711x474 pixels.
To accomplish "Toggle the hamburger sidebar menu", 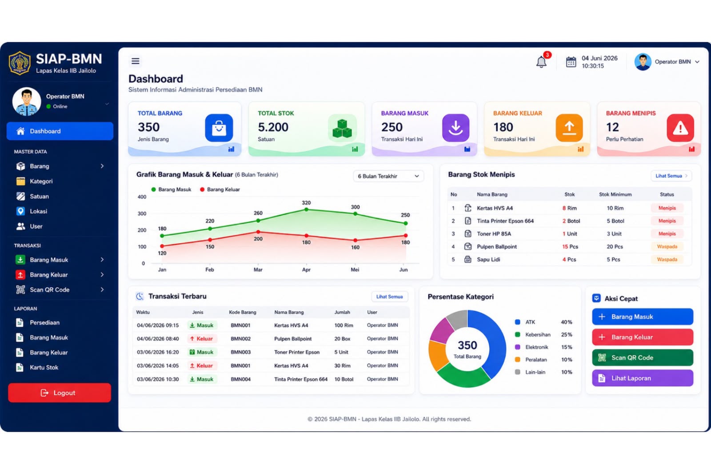I will (136, 61).
